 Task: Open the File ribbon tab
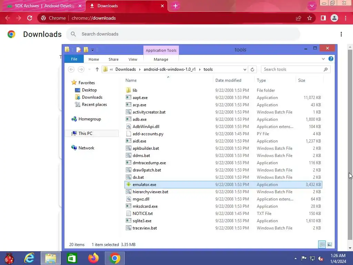coord(74,59)
